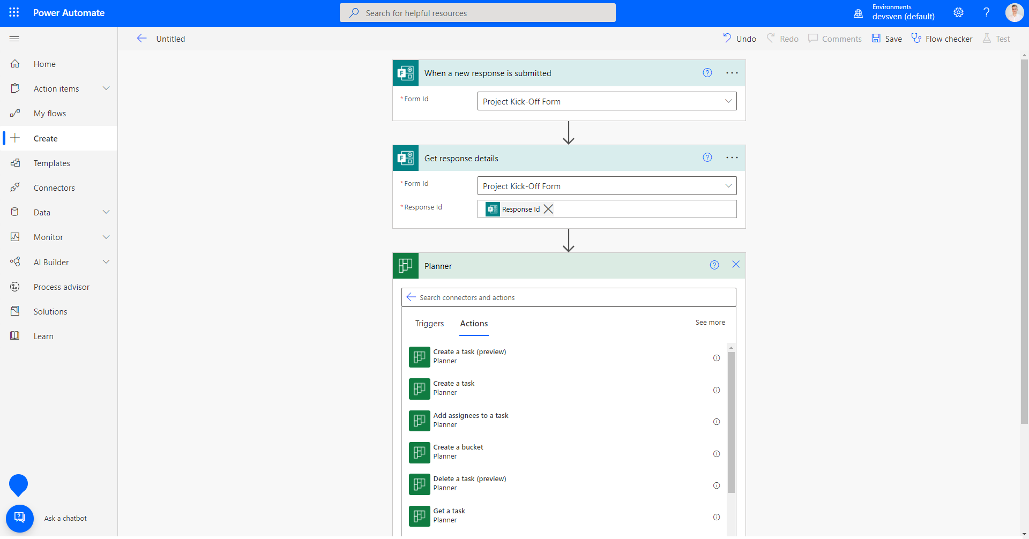Click the Power Automate title
Viewport: 1029px width, 539px height.
69,13
